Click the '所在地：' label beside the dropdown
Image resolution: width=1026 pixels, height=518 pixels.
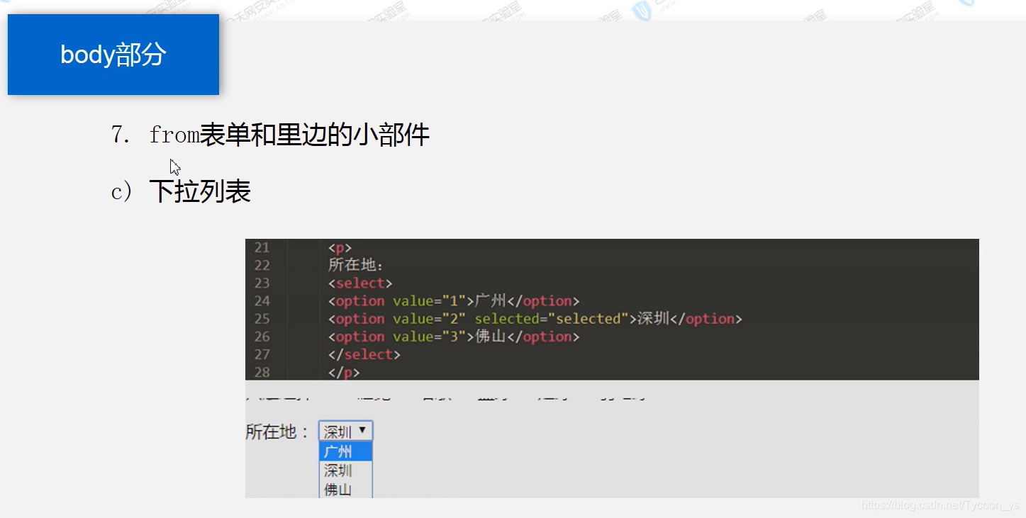click(x=278, y=432)
